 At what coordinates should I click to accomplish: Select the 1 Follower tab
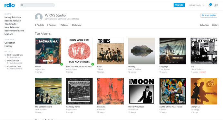point(64,25)
